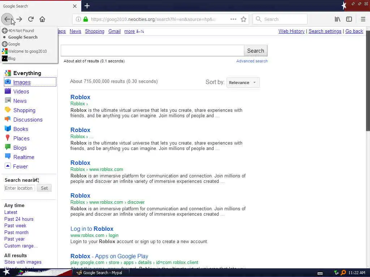The image size is (370, 277).
Task: Click the News newspaper icon
Action: [8, 100]
